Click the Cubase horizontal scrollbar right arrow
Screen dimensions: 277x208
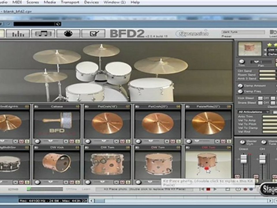point(270,201)
